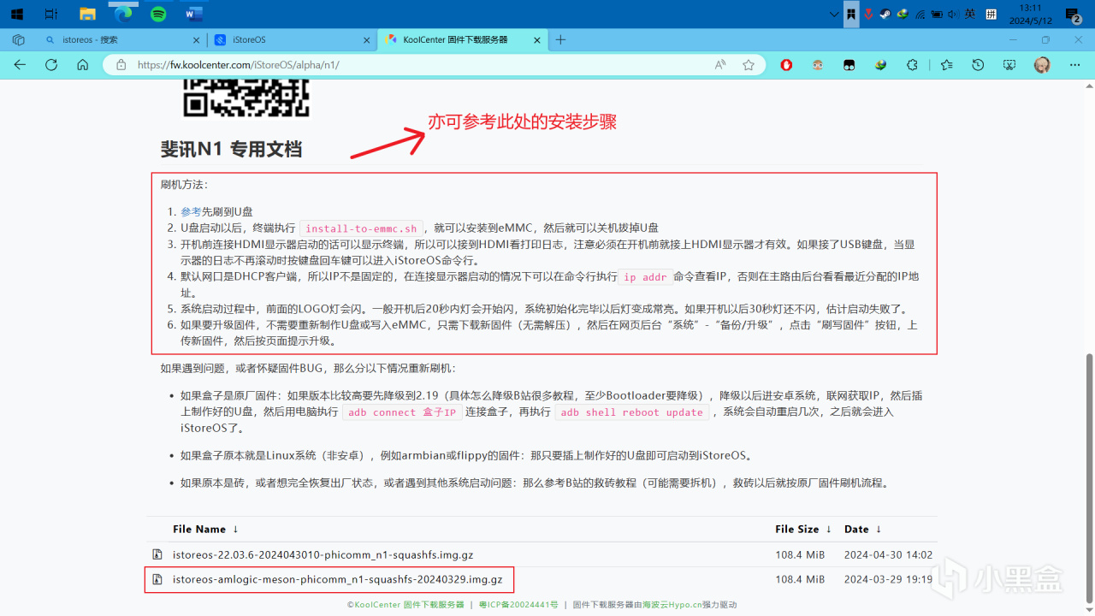The image size is (1095, 616).
Task: Select the 'install-to-emmc.sh' code text
Action: tap(361, 228)
